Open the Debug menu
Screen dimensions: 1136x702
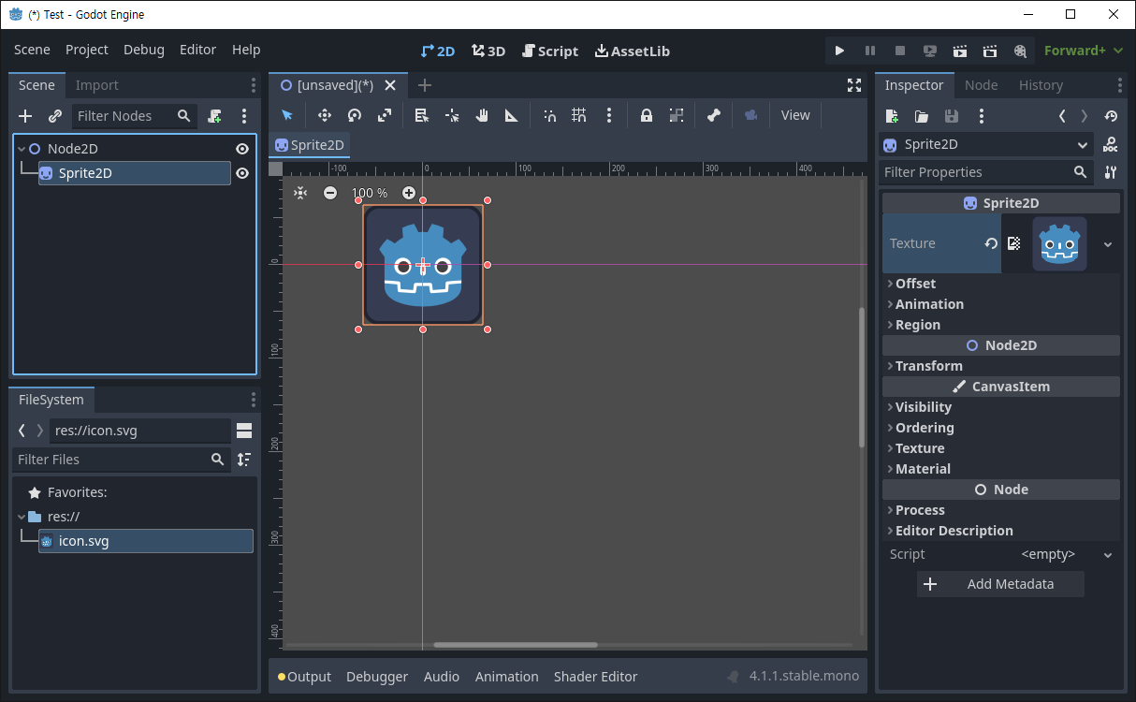[144, 50]
